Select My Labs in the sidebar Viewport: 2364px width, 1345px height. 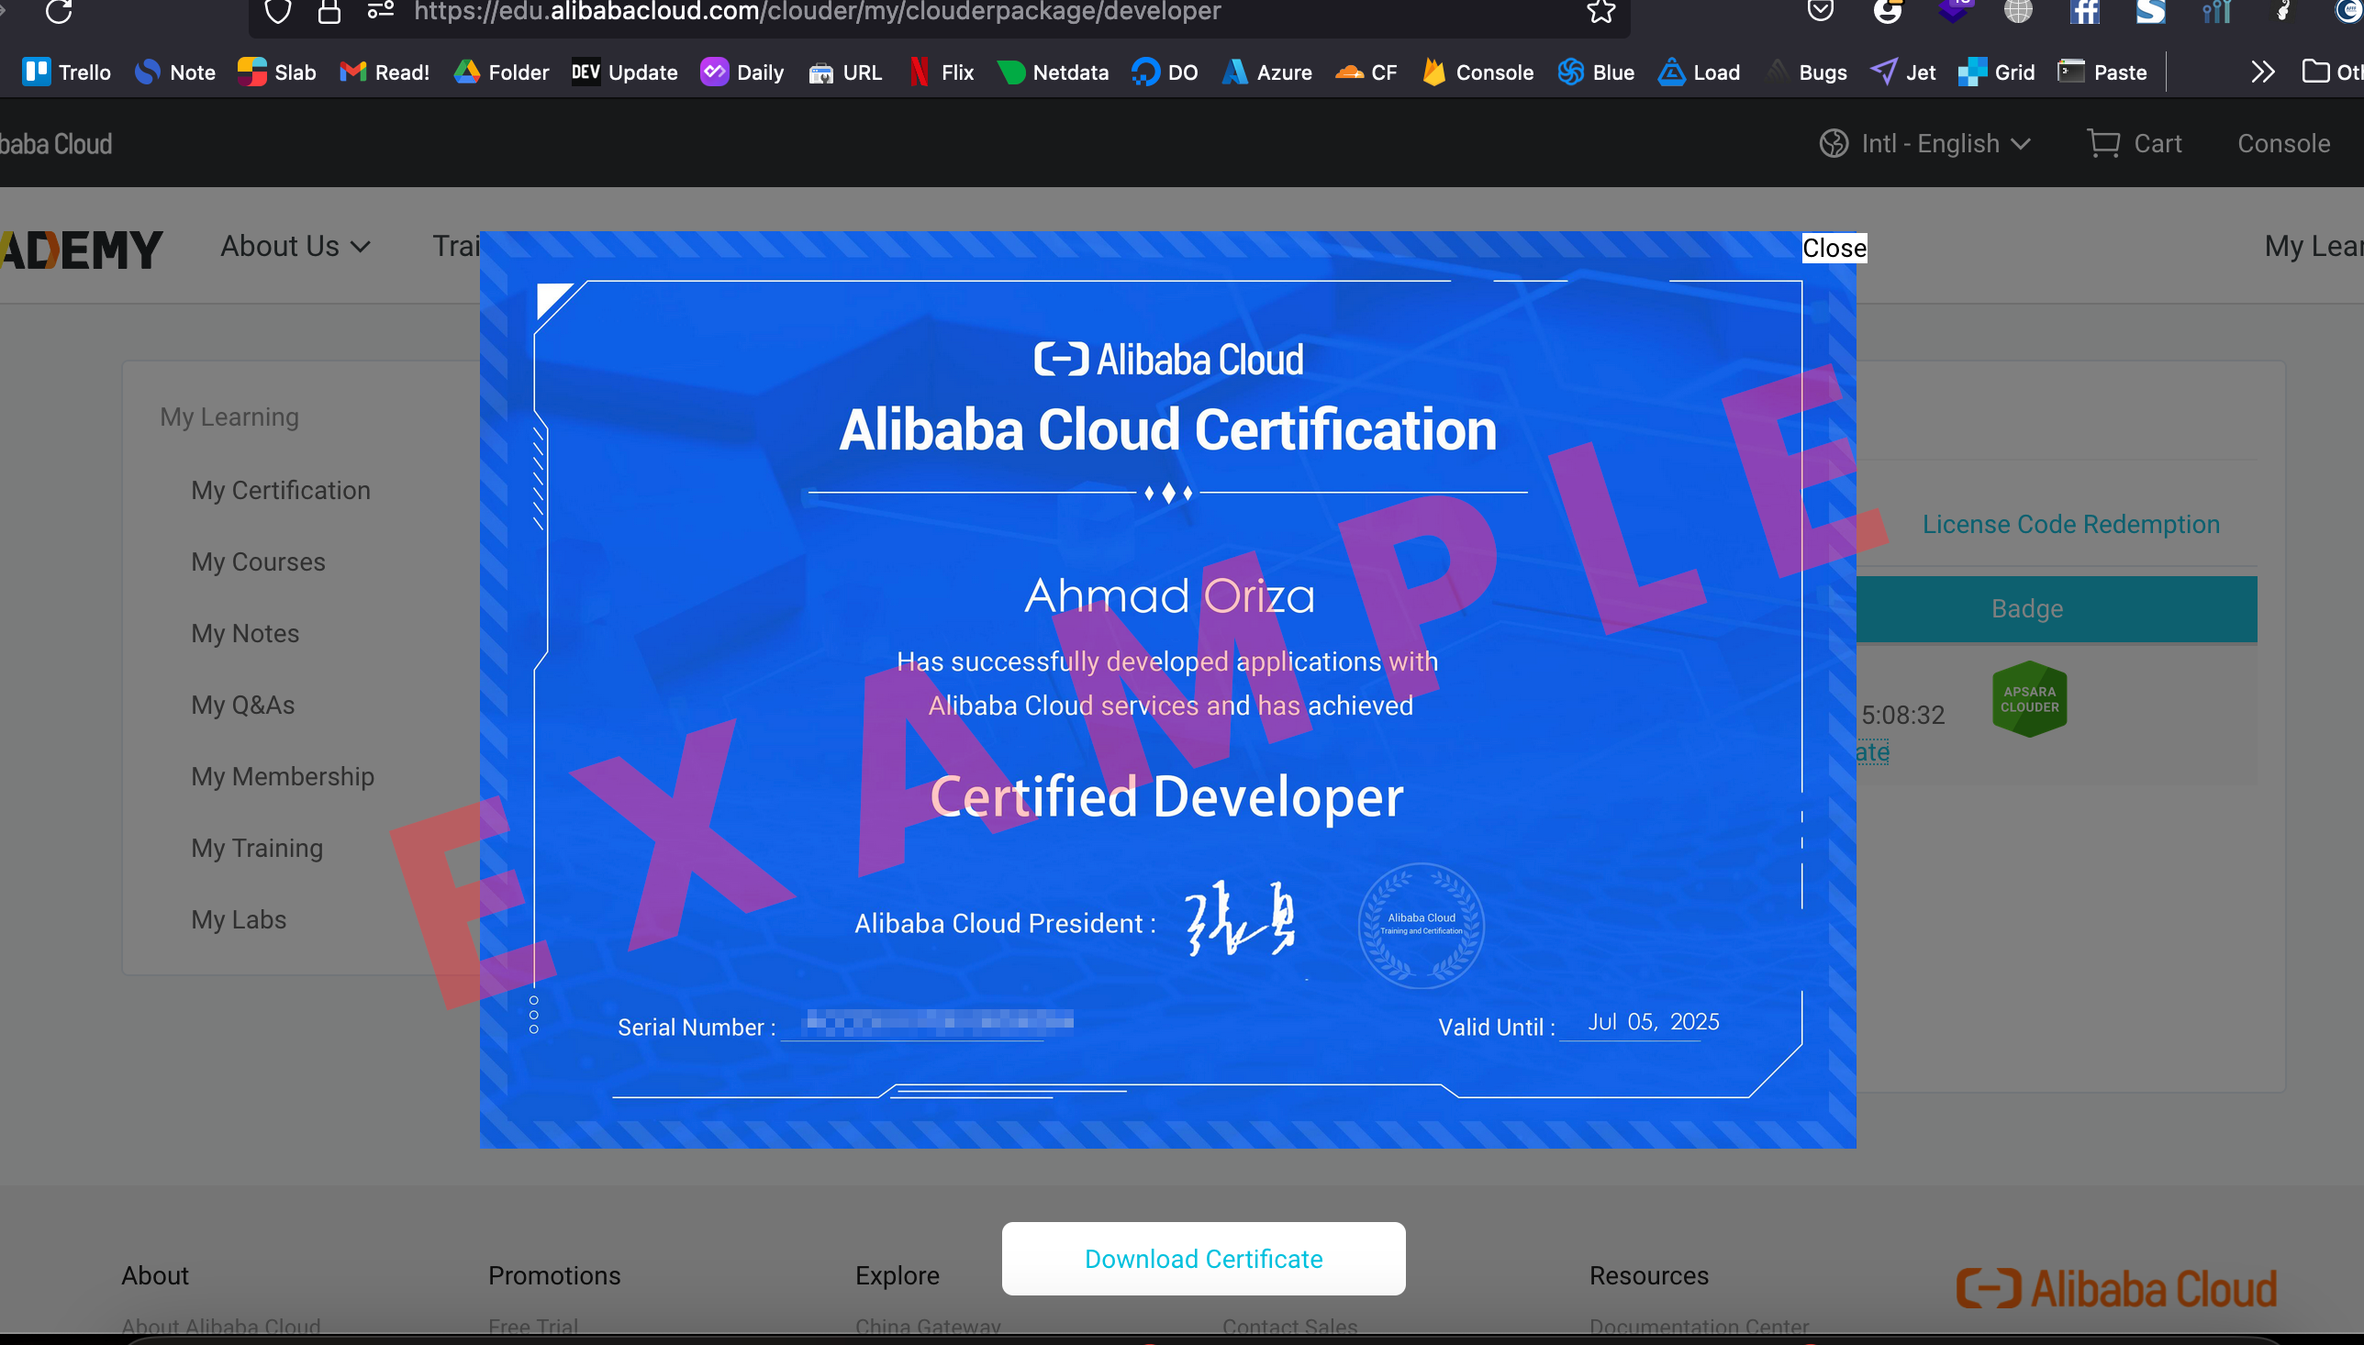tap(239, 919)
